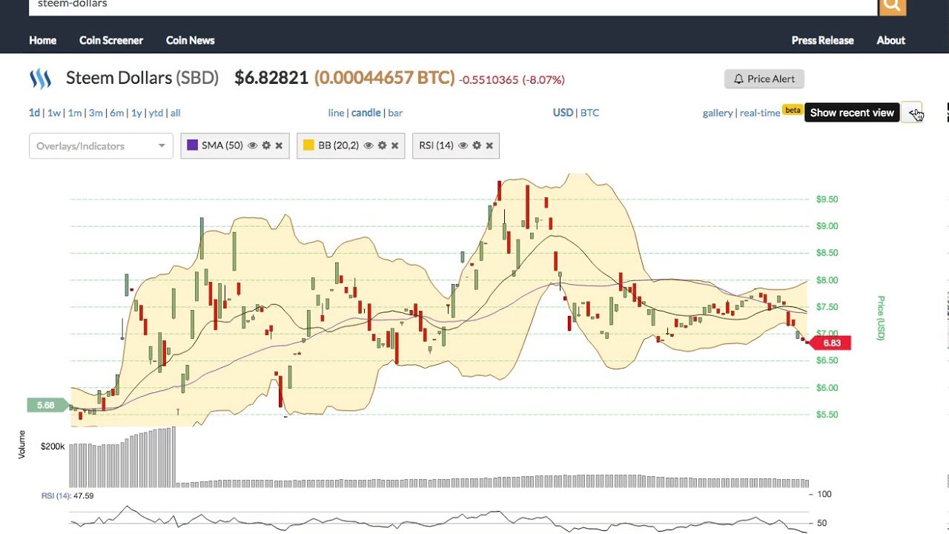Open the Press Release page

pos(822,40)
